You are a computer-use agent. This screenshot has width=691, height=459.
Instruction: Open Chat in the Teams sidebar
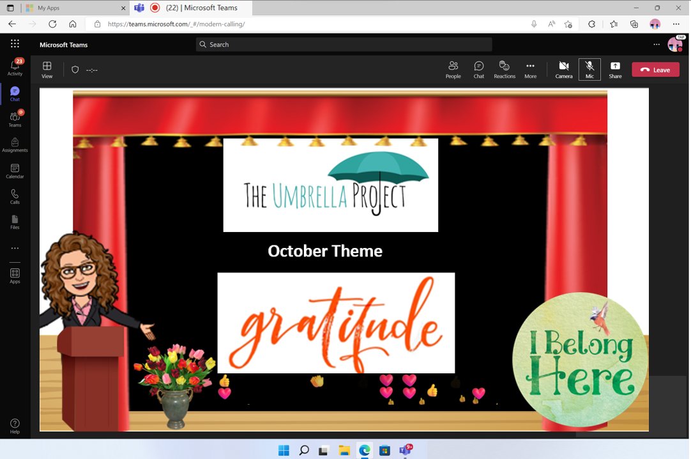pyautogui.click(x=15, y=94)
